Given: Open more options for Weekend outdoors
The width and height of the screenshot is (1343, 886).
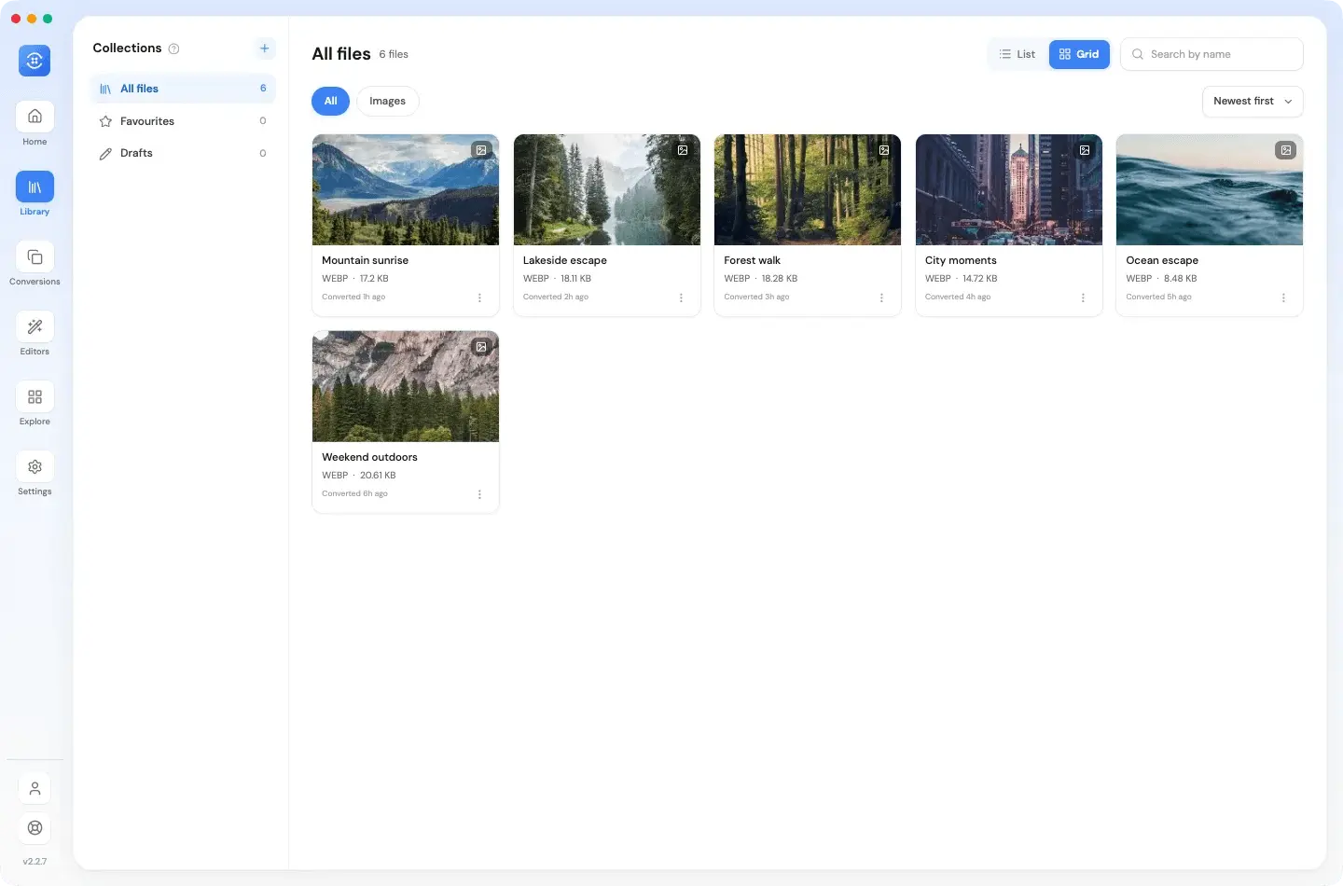Looking at the screenshot, I should pyautogui.click(x=479, y=494).
